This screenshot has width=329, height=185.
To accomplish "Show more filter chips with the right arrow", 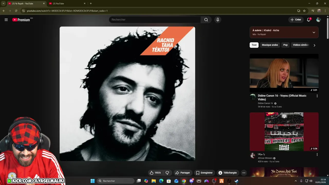I will point(314,45).
